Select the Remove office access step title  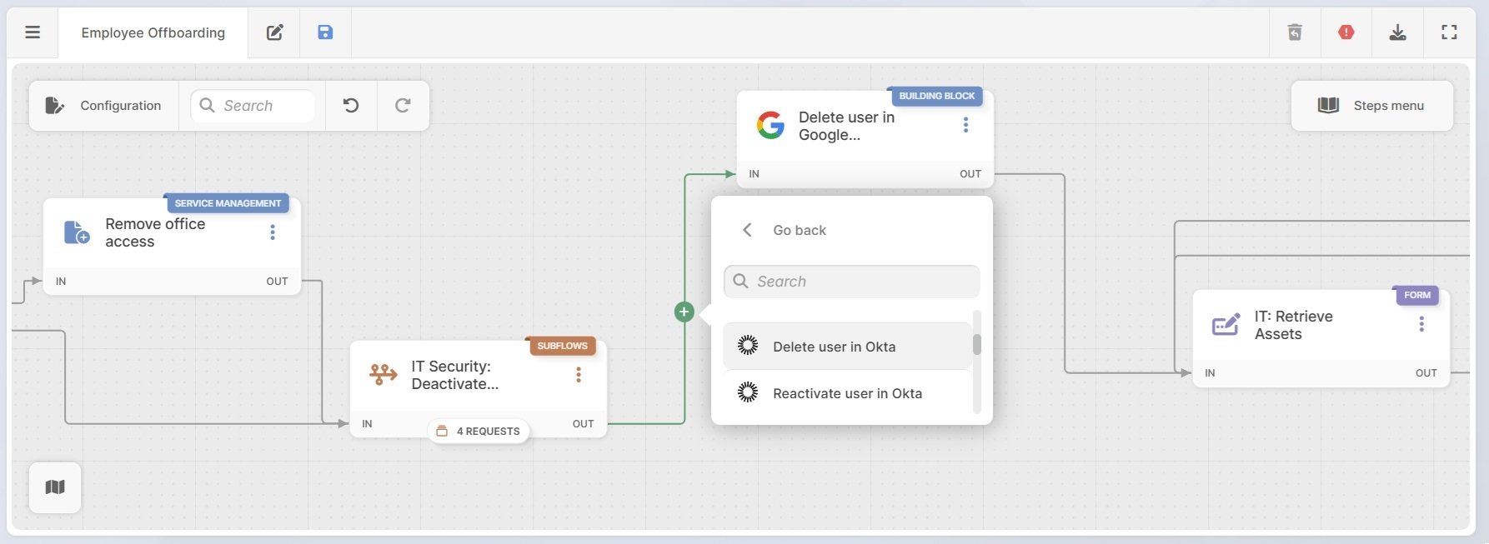pyautogui.click(x=155, y=232)
